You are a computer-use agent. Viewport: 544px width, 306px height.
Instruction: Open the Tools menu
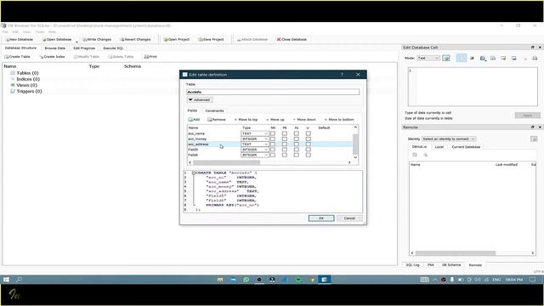click(40, 32)
